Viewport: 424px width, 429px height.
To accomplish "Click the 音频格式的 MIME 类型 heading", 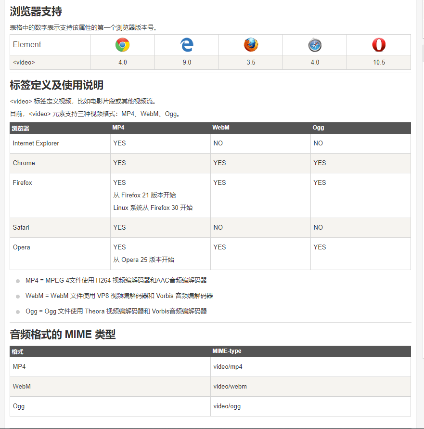I will coord(63,334).
